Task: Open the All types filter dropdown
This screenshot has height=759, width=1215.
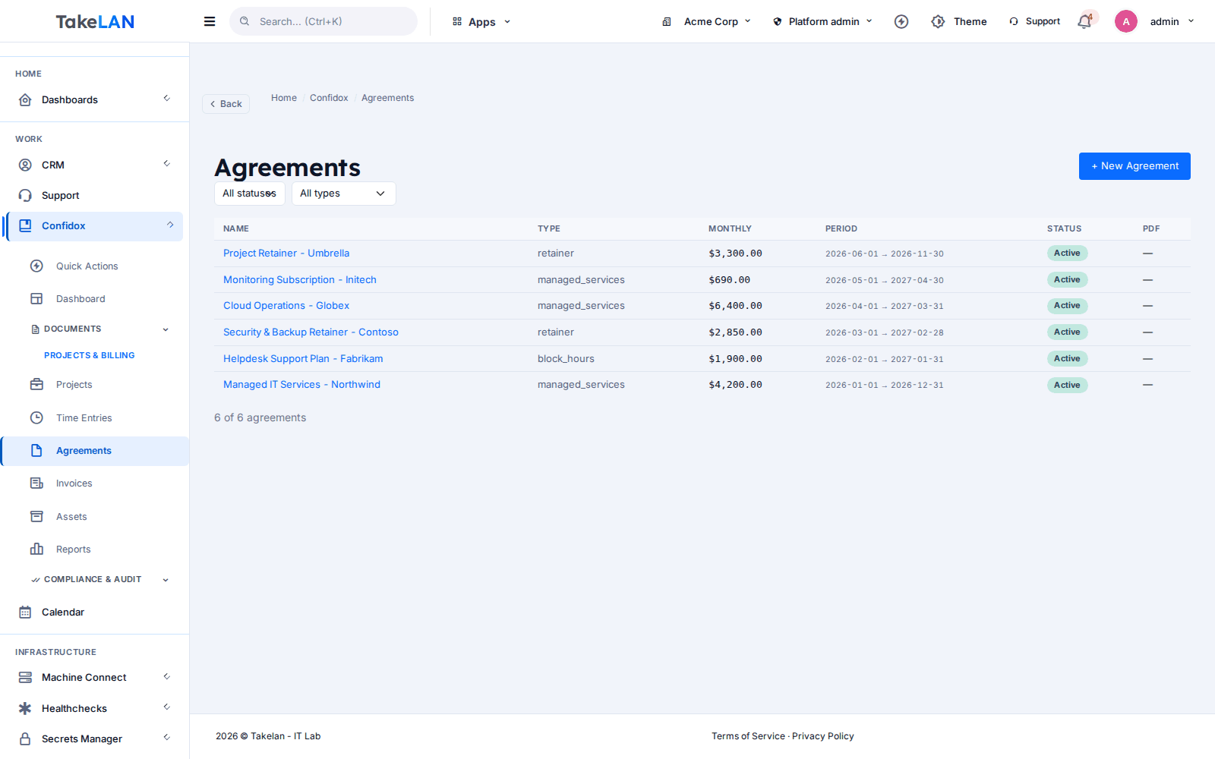Action: click(x=343, y=194)
